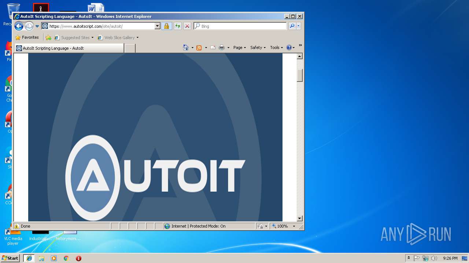Open the Word document desktop icon

[x=96, y=8]
